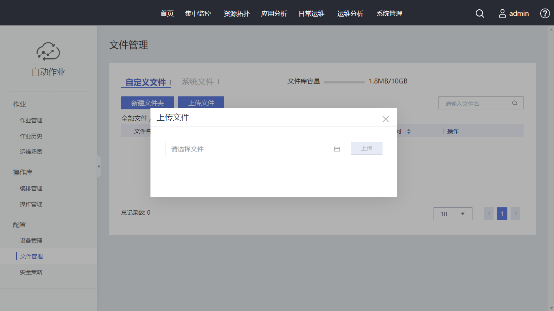
Task: Go to the previous page arrow
Action: (489, 214)
